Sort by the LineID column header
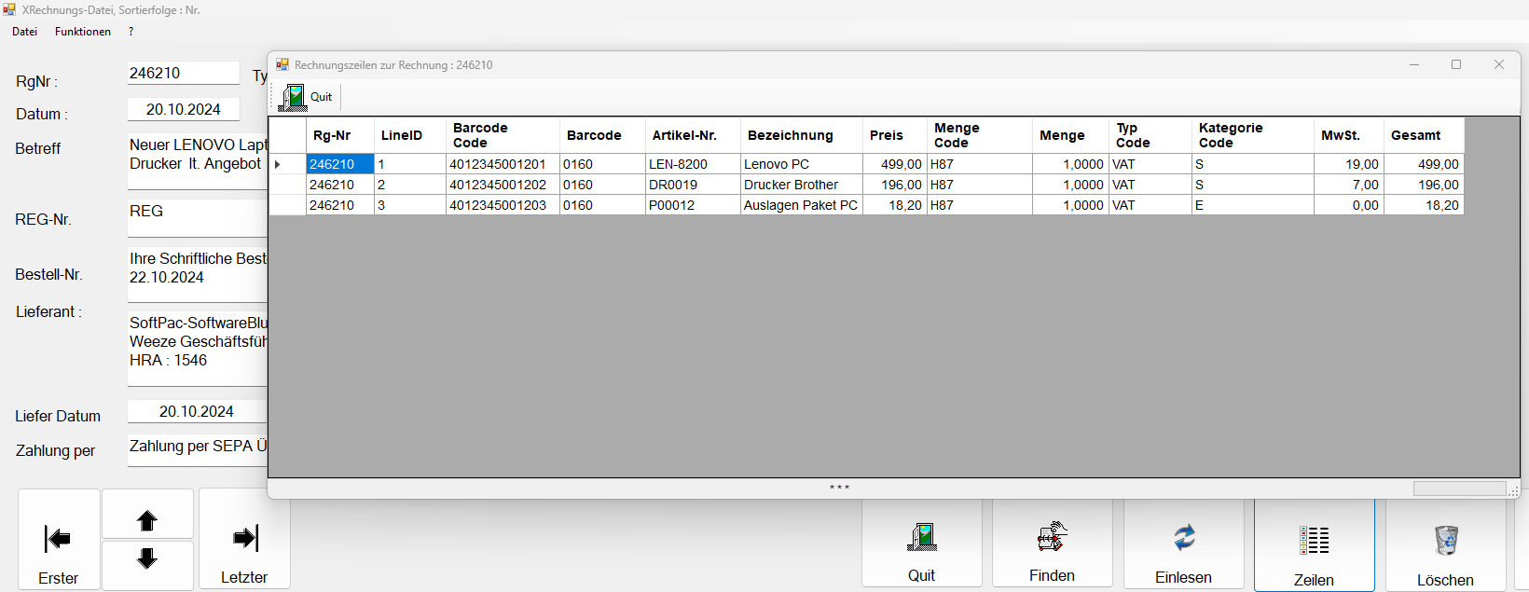This screenshot has width=1529, height=592. 410,135
